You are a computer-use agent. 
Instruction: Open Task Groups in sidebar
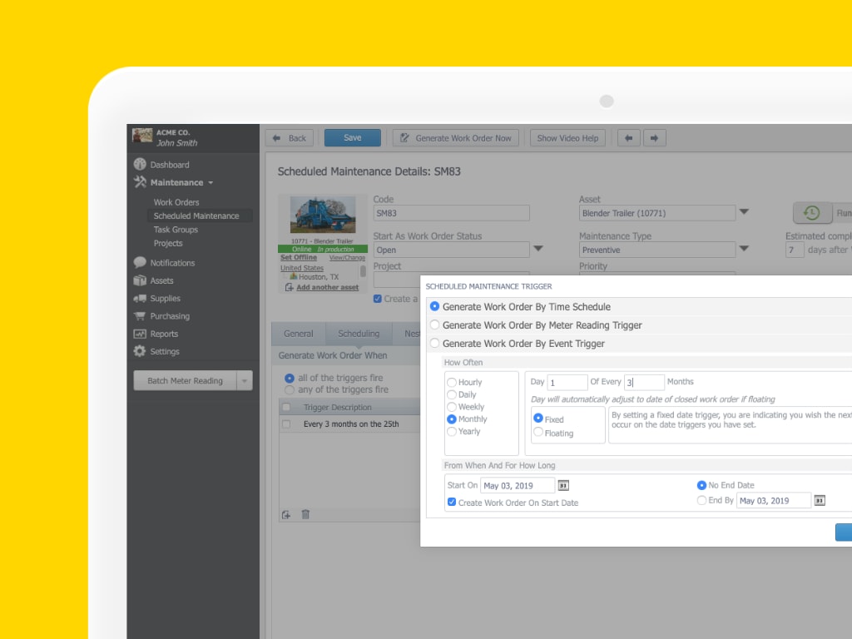(176, 230)
